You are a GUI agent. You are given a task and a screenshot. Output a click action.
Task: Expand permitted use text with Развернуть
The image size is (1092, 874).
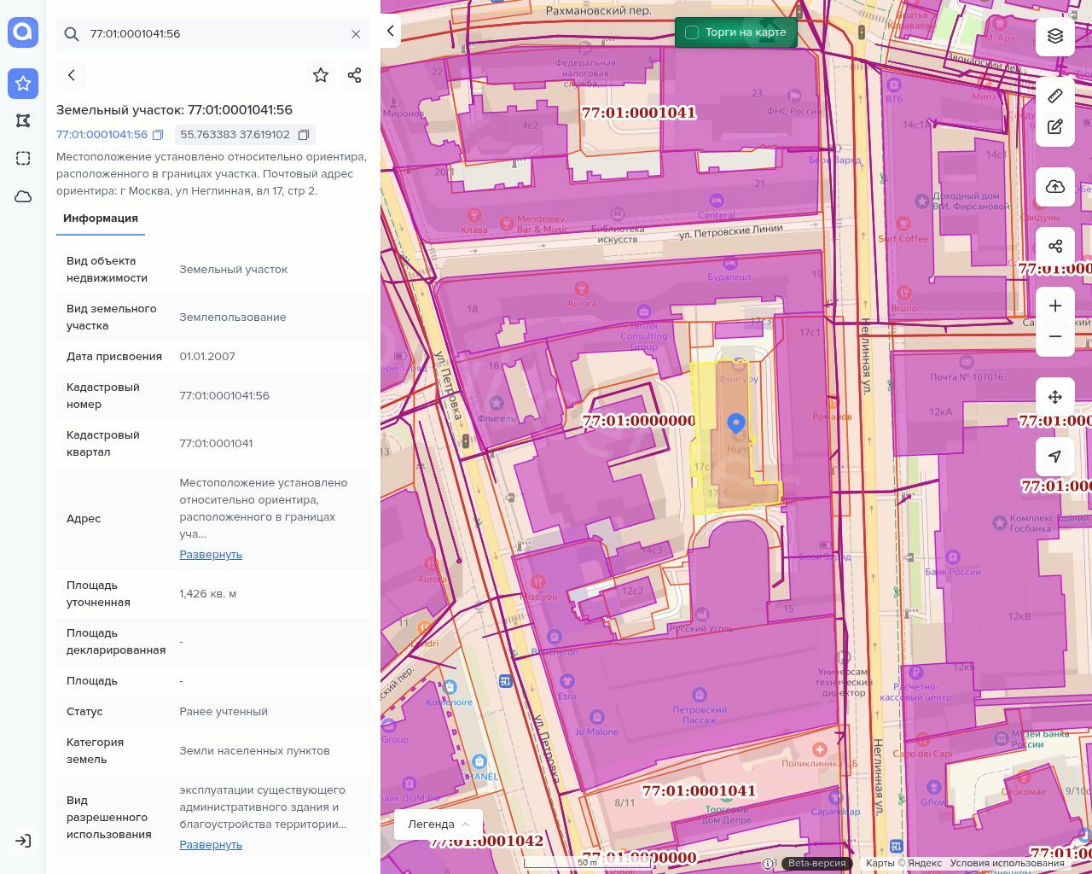pyautogui.click(x=211, y=844)
